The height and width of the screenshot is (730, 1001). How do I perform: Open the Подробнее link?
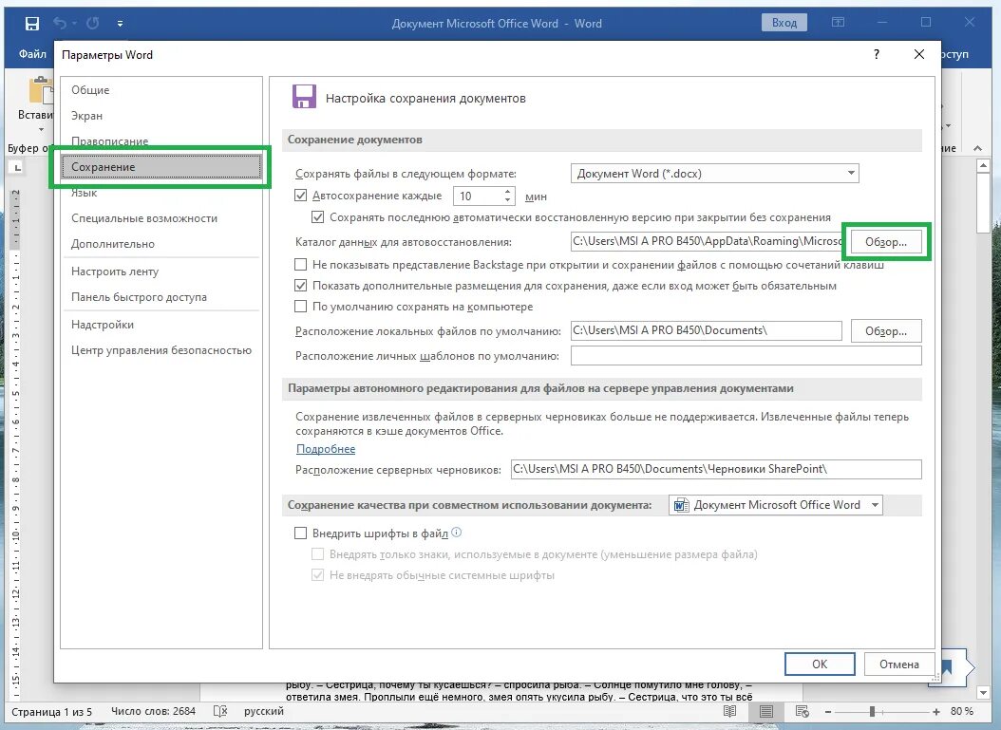pos(326,449)
